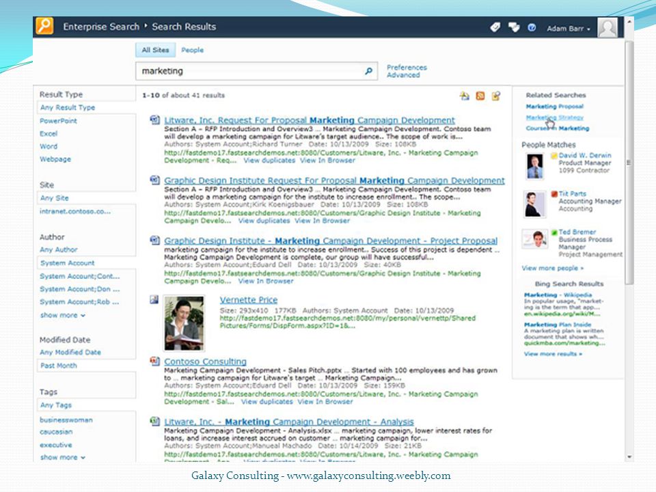Viewport: 656px width, 492px height.
Task: Select Any Modified Date refiner
Action: [70, 353]
